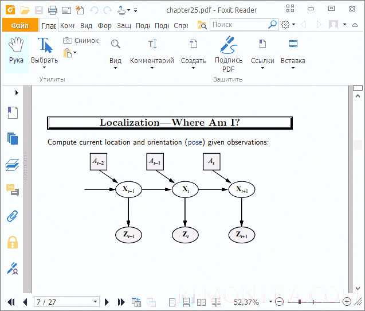Open the Attachments paperclip panel
365x311 pixels.
tap(13, 216)
